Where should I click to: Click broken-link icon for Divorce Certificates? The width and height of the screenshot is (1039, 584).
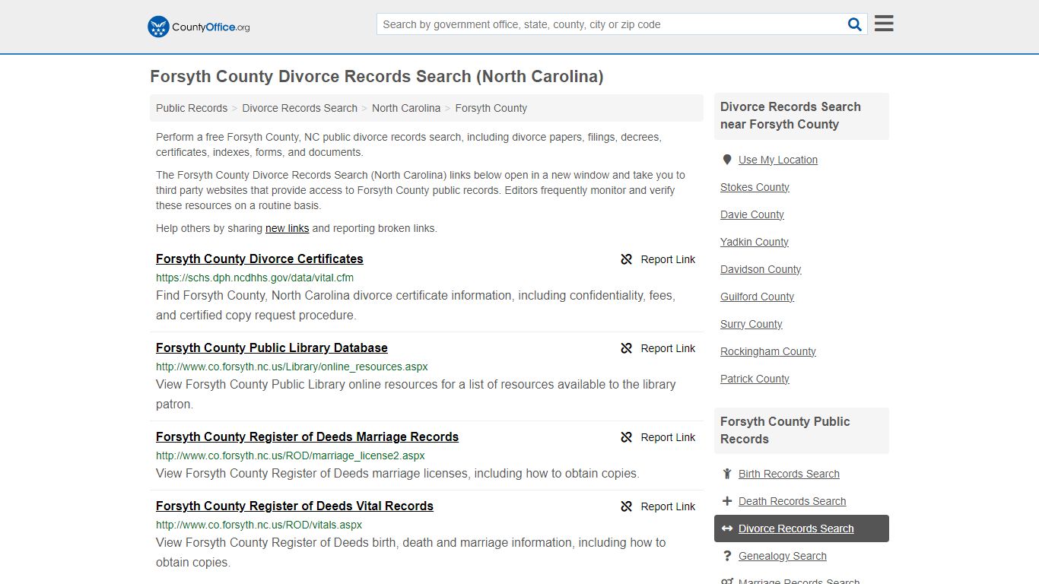coord(627,259)
